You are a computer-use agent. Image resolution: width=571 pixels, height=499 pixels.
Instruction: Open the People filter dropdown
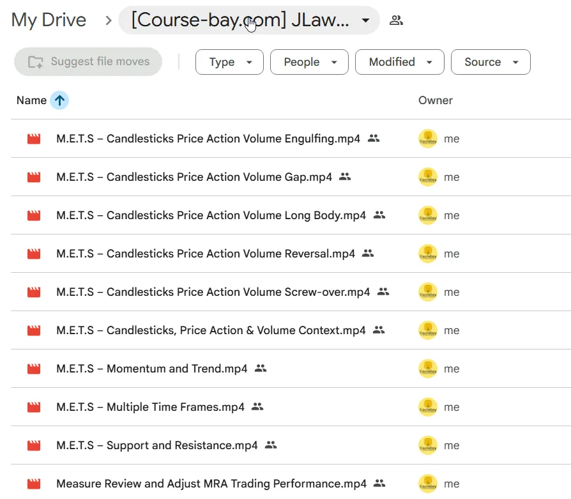(x=309, y=62)
